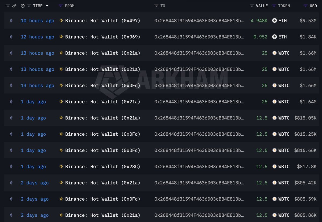Click the 4.948K value cell

pyautogui.click(x=259, y=21)
